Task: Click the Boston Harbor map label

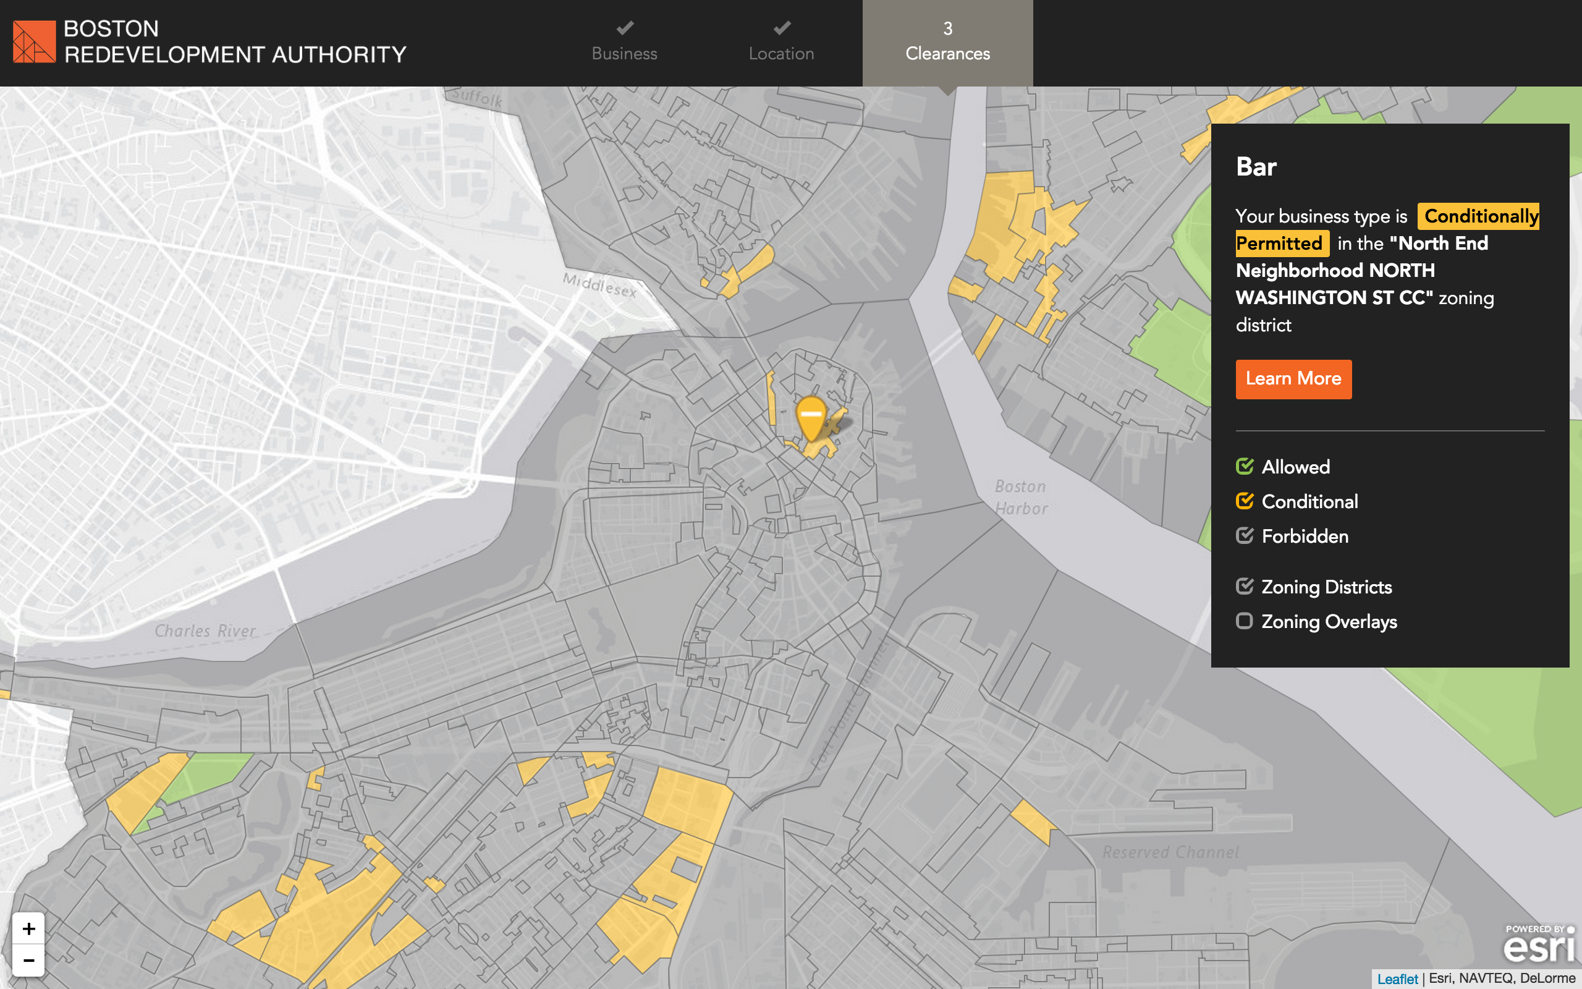Action: click(x=1020, y=497)
